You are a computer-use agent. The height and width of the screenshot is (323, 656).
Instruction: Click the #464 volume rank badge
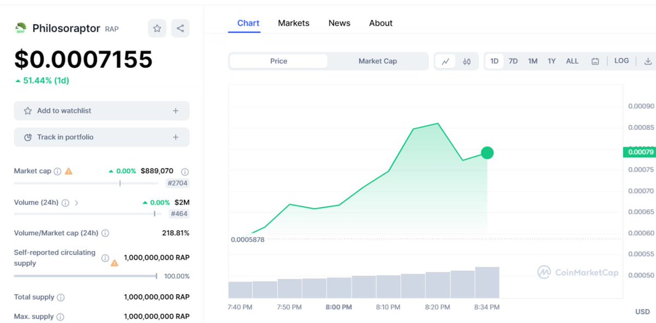[179, 214]
